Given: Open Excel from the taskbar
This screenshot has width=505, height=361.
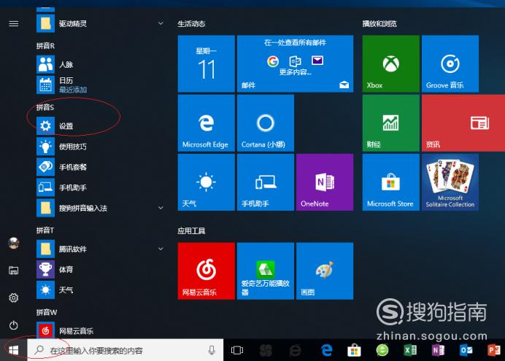Looking at the screenshot, I should pos(410,350).
